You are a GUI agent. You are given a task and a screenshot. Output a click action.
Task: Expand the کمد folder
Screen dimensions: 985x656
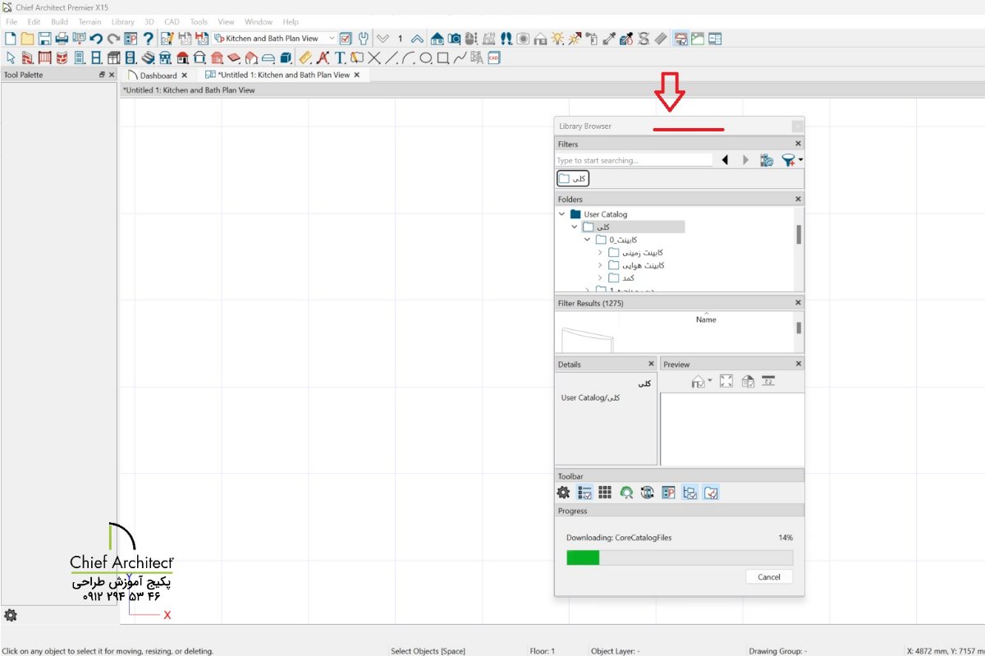click(601, 278)
